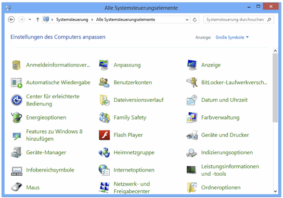Open the Anmeldeinformationsverwaltung safe icon
This screenshot has height=198, width=283.
click(17, 65)
